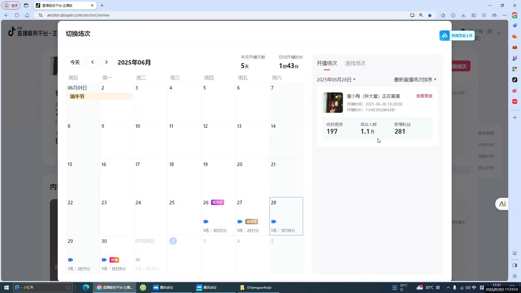The width and height of the screenshot is (521, 293).
Task: Click the next month arrow in the calendar
Action: 106,62
